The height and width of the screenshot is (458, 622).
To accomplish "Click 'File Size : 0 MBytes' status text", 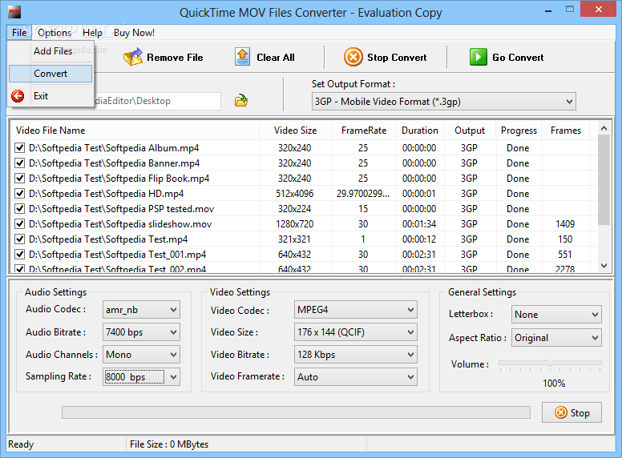I will tap(169, 444).
